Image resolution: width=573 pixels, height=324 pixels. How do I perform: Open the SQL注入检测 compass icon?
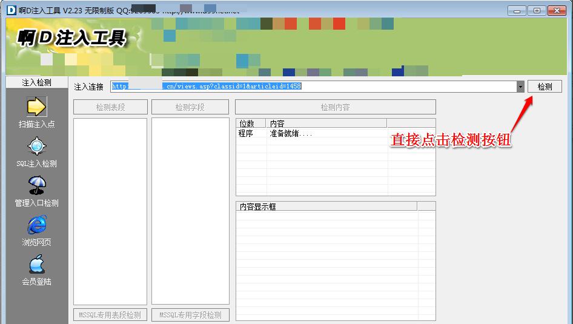[36, 147]
